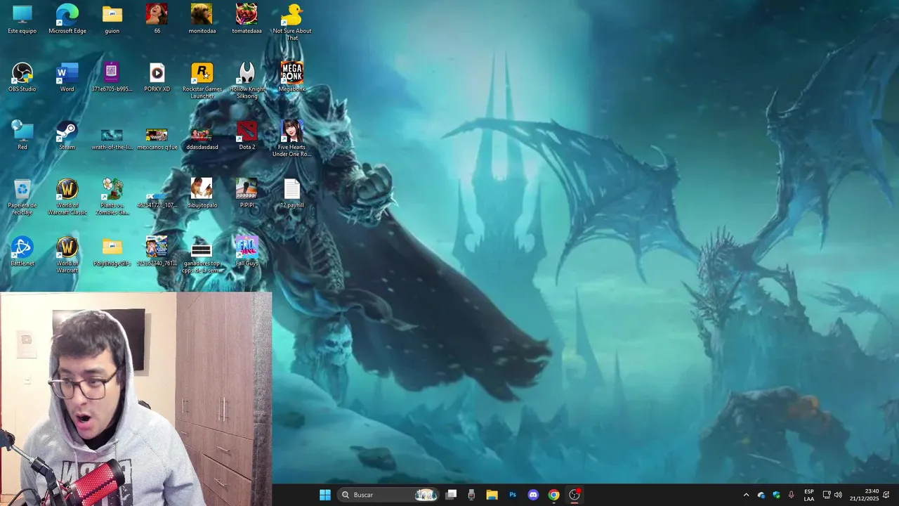Select the 12 payhill text file

point(291,193)
